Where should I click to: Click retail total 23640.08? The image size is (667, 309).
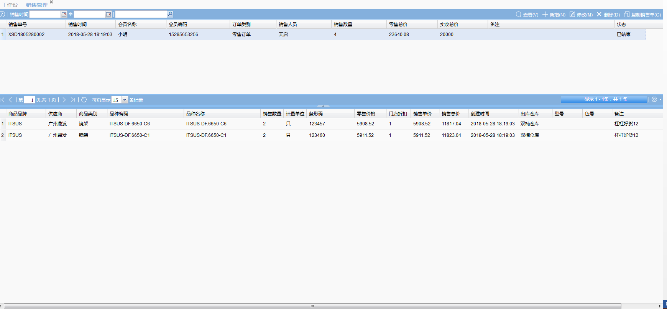(x=399, y=35)
